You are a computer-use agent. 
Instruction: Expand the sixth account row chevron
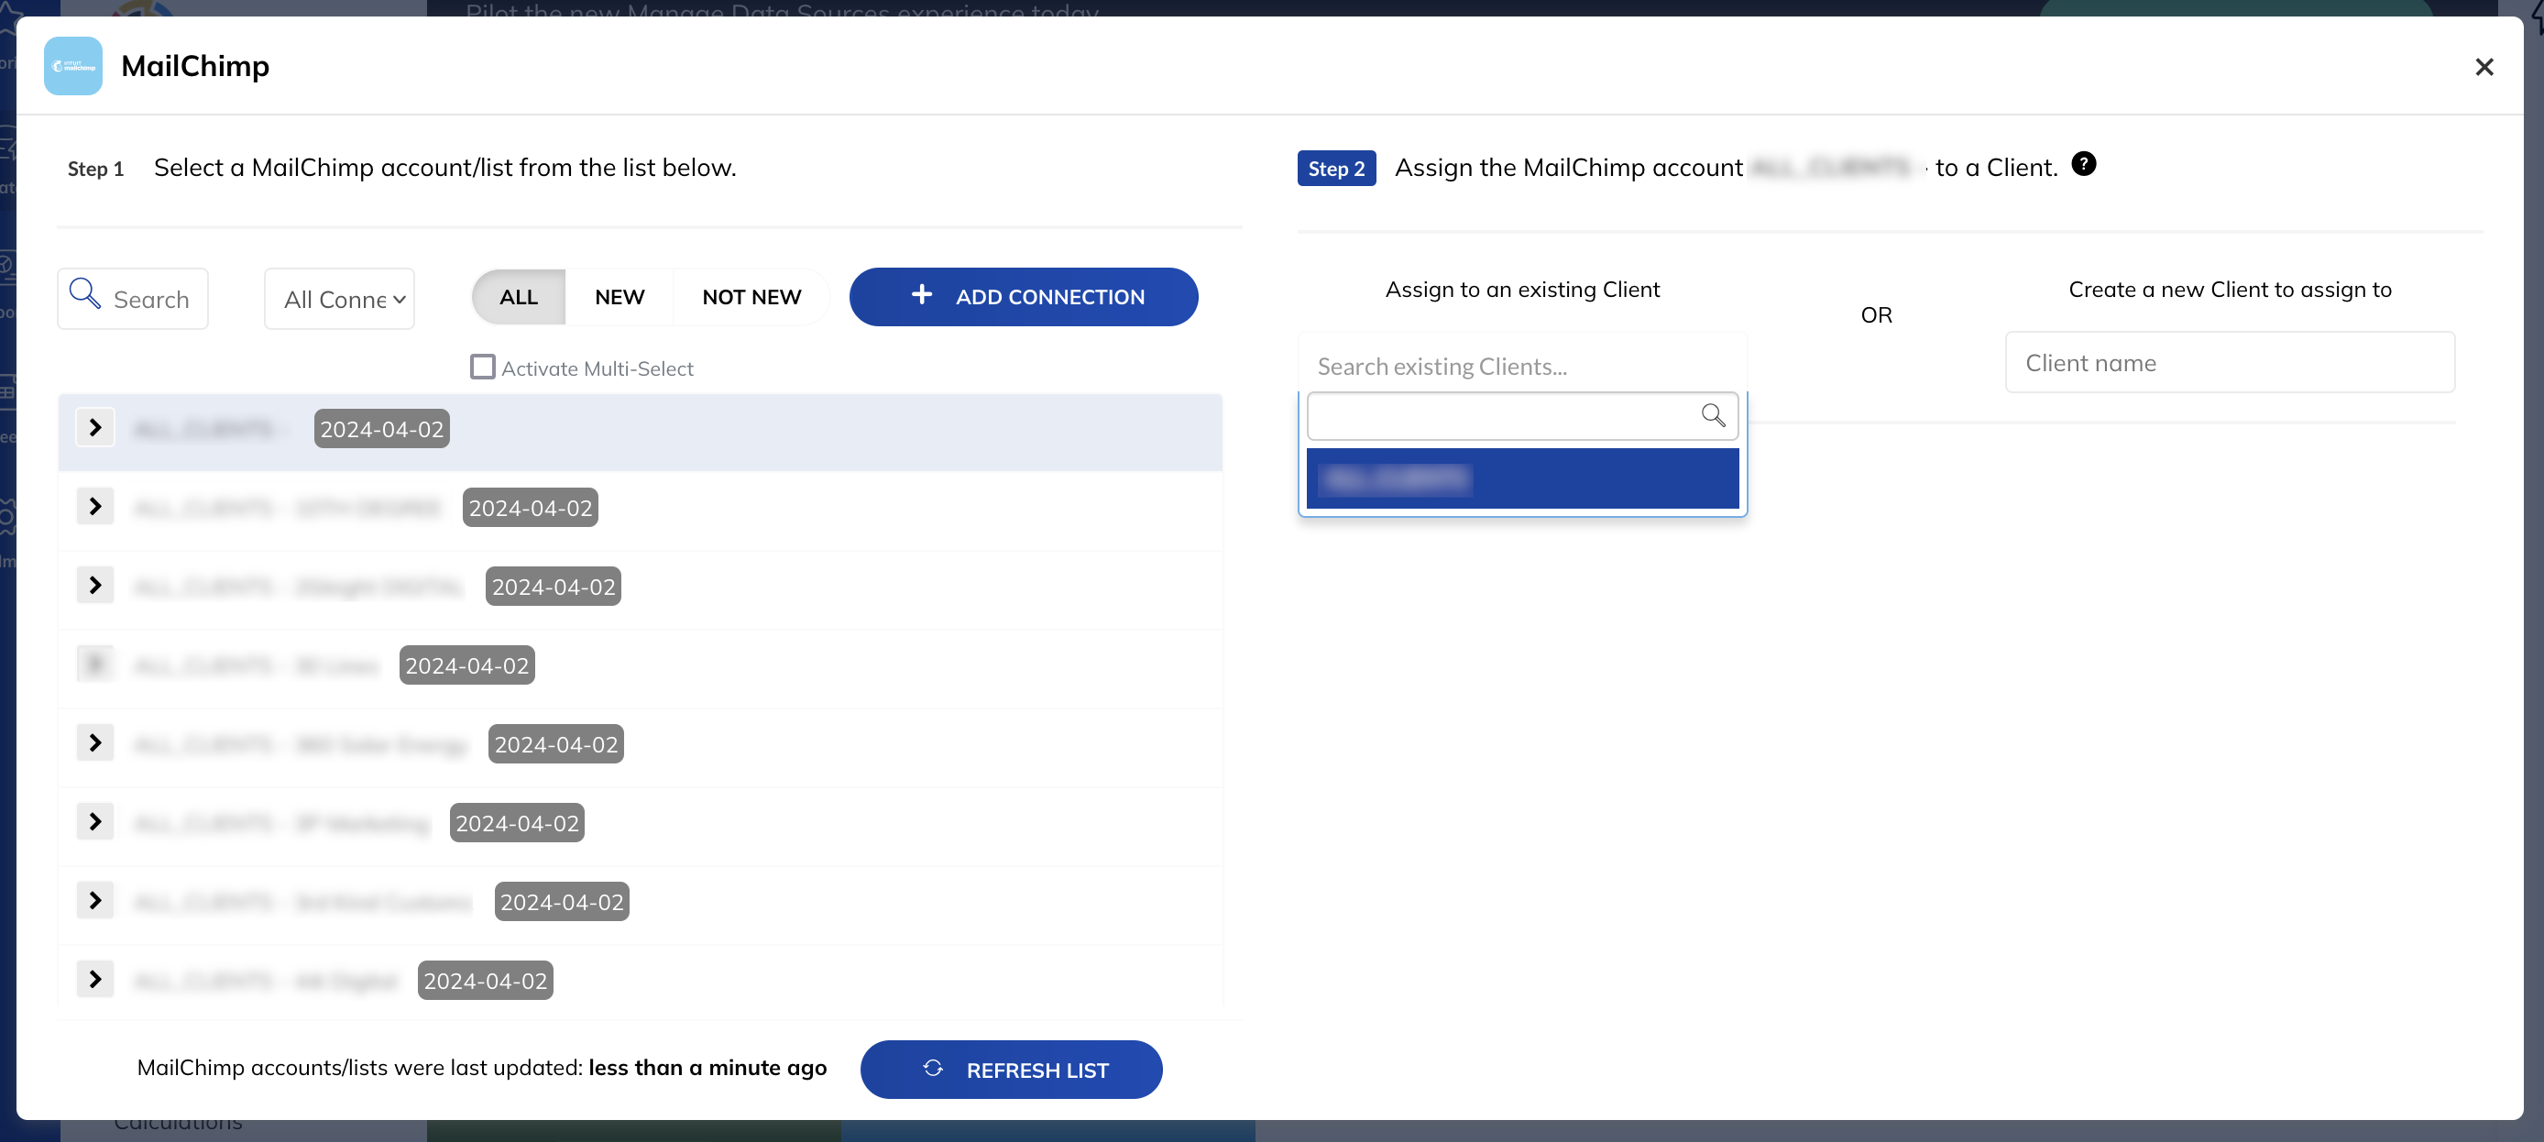(x=96, y=822)
